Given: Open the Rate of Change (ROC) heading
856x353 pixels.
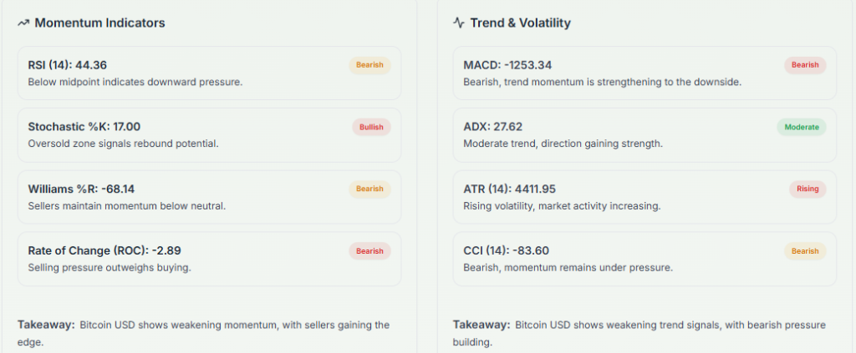Looking at the screenshot, I should [91, 250].
